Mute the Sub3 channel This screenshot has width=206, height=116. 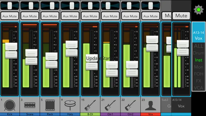coord(166,16)
